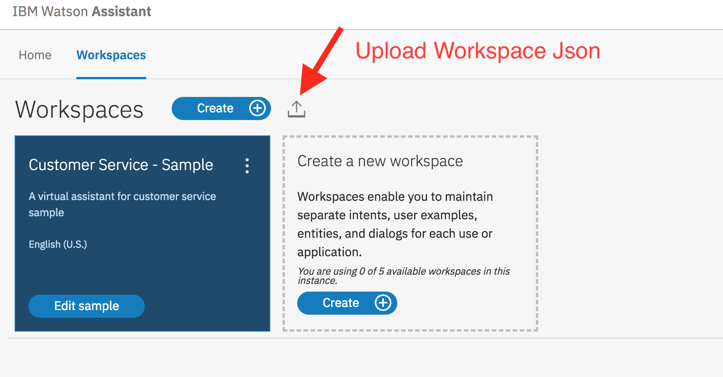Viewport: 723px width, 377px height.
Task: Click the 'Create a new workspace' heading
Action: (x=380, y=161)
